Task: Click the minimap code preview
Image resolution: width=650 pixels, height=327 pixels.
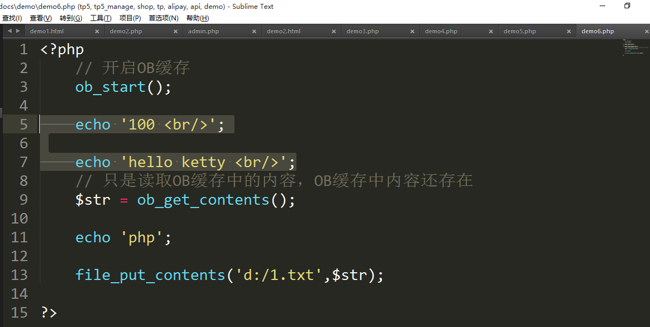Action: (x=633, y=48)
